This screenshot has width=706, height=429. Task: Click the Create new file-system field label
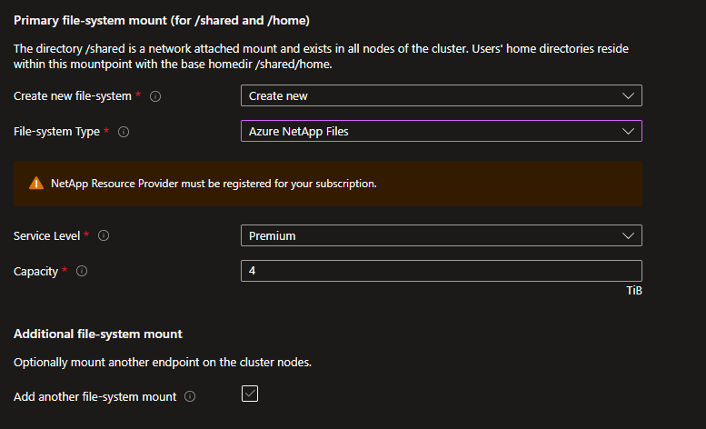73,96
